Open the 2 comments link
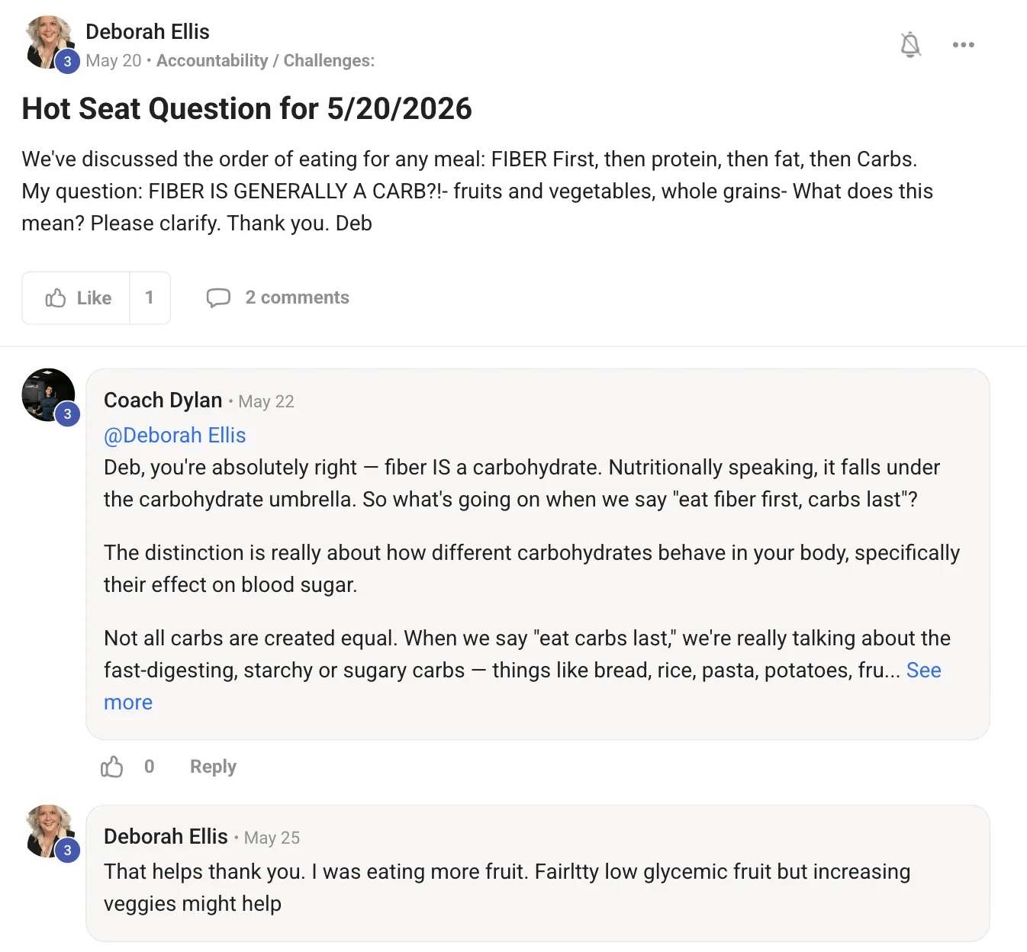The width and height of the screenshot is (1027, 952). 297,297
